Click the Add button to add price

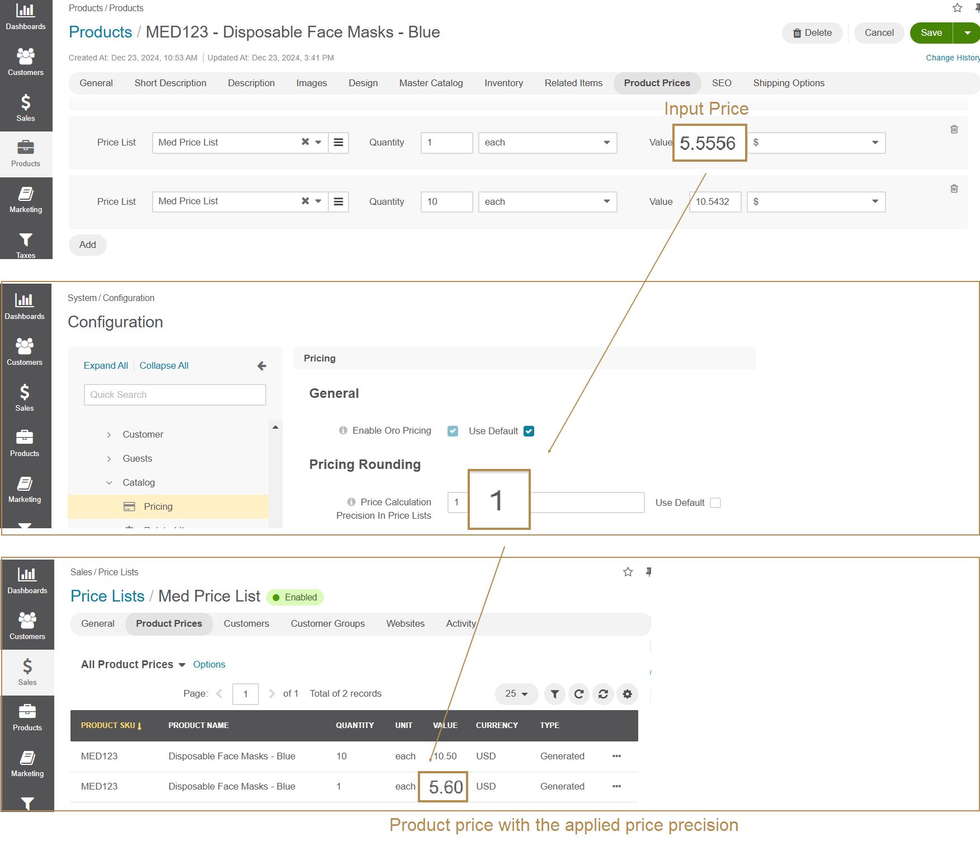[x=87, y=245]
